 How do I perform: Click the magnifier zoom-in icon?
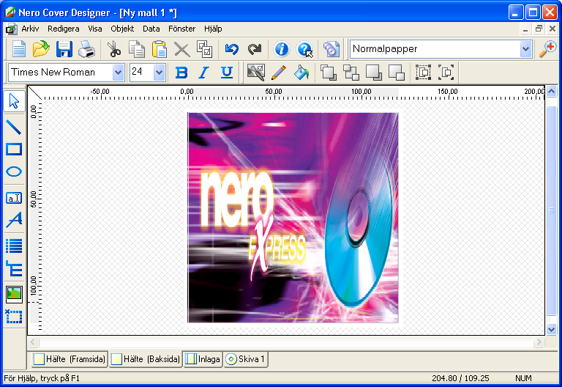pyautogui.click(x=547, y=49)
